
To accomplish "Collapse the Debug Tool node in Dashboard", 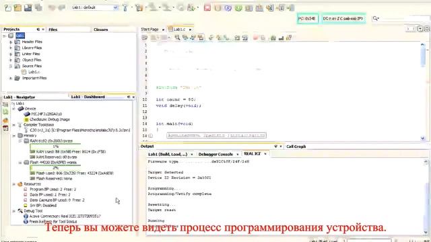I will click(x=14, y=211).
